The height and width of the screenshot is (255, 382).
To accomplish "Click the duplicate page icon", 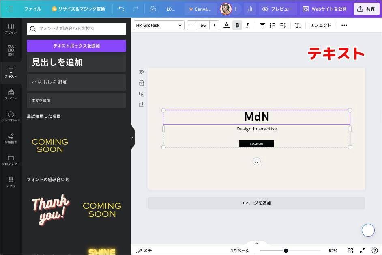I will [142, 94].
